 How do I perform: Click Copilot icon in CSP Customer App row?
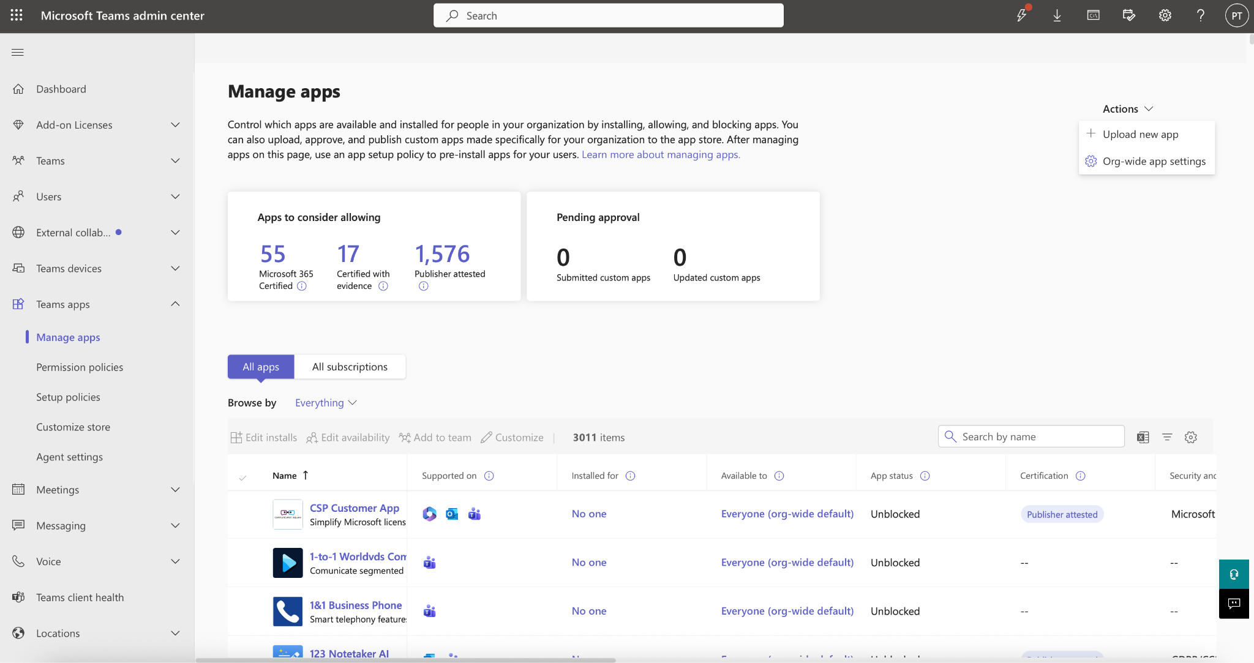(x=430, y=514)
